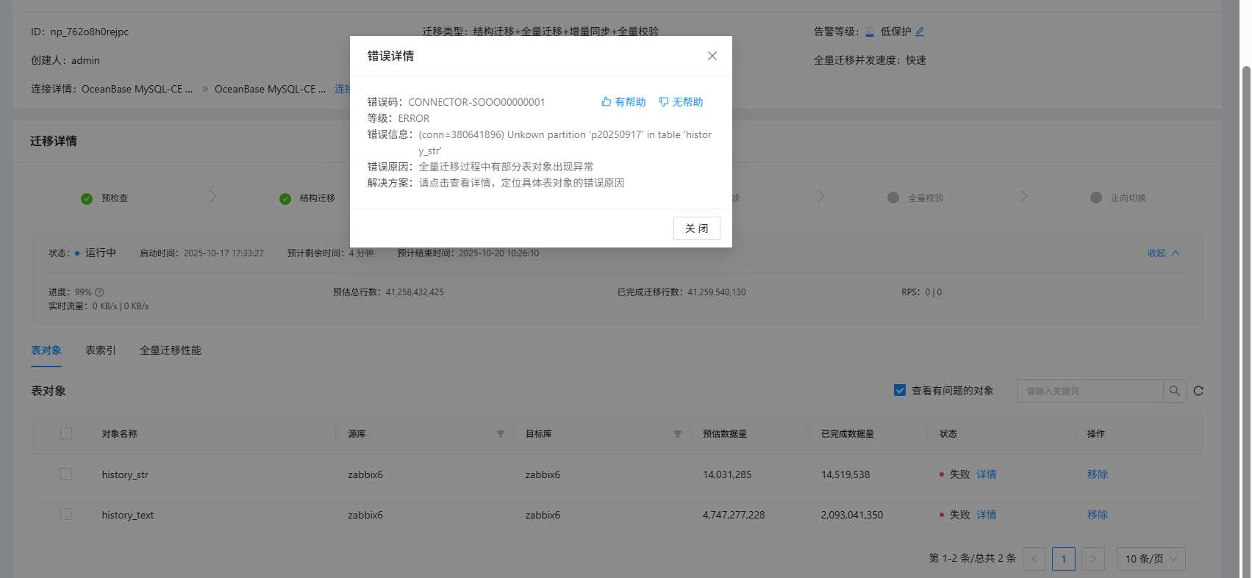
Task: Click the thumbs-down not helpful icon
Action: [x=664, y=102]
